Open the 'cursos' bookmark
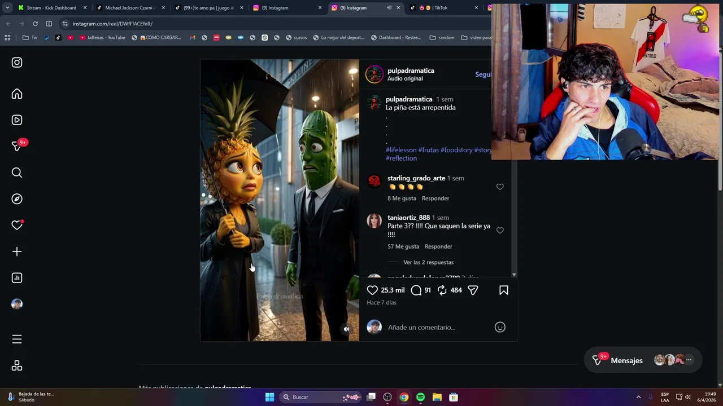 [297, 38]
